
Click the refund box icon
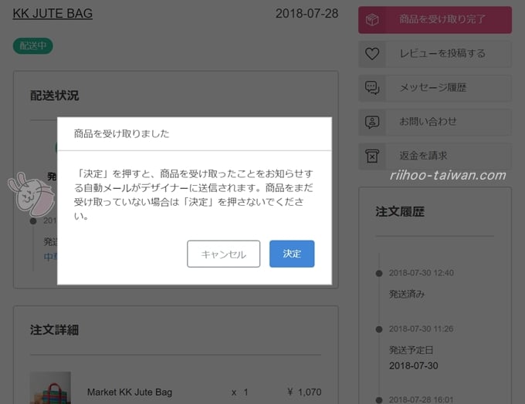tap(372, 157)
